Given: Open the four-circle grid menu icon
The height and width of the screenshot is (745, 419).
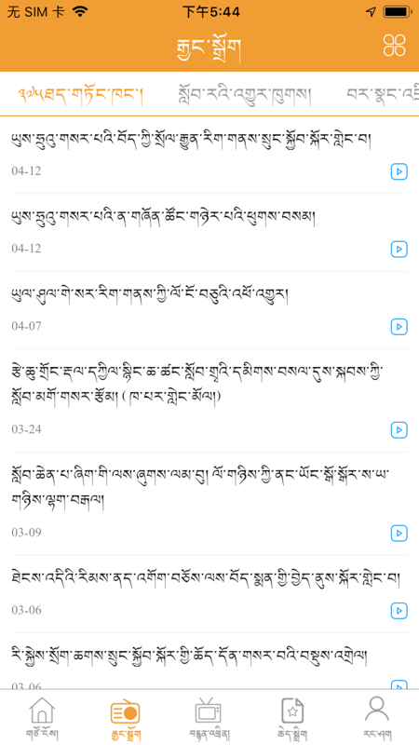Looking at the screenshot, I should point(394,45).
